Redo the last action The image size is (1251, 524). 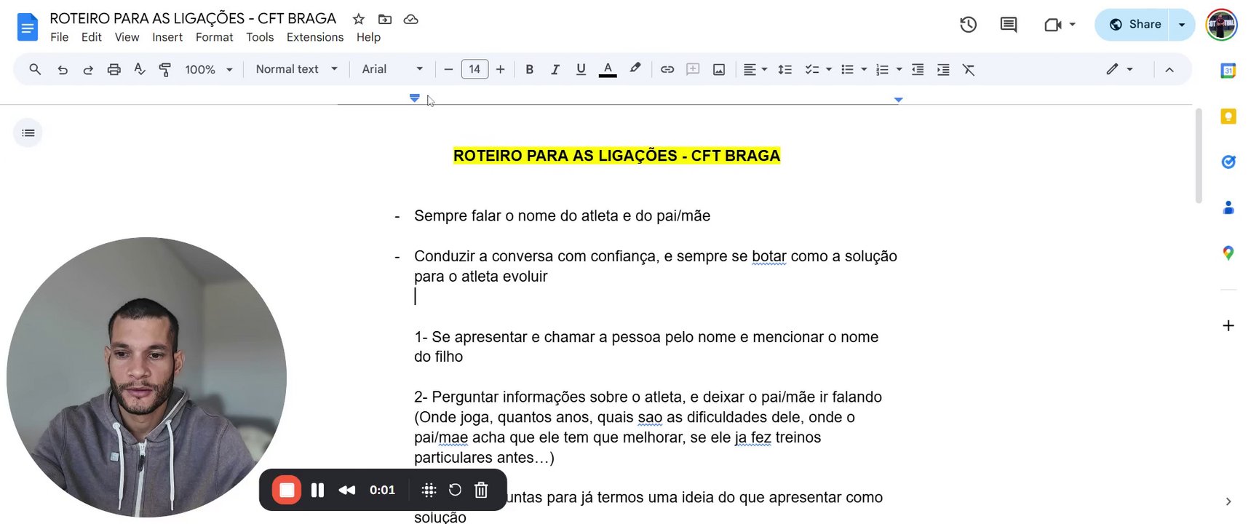[88, 70]
